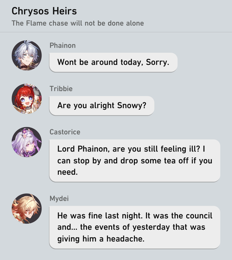Open Mydei's blond-haired avatar

click(27, 208)
